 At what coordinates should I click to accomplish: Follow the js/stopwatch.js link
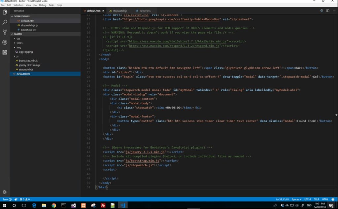click(x=139, y=165)
